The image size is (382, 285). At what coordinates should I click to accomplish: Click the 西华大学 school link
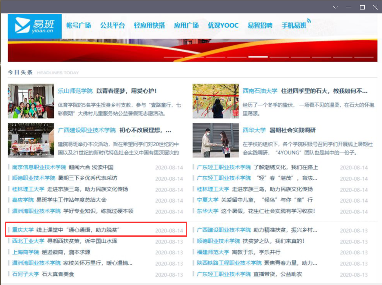254,130
